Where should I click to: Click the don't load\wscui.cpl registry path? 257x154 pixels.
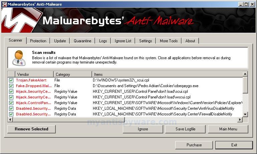click(x=142, y=97)
